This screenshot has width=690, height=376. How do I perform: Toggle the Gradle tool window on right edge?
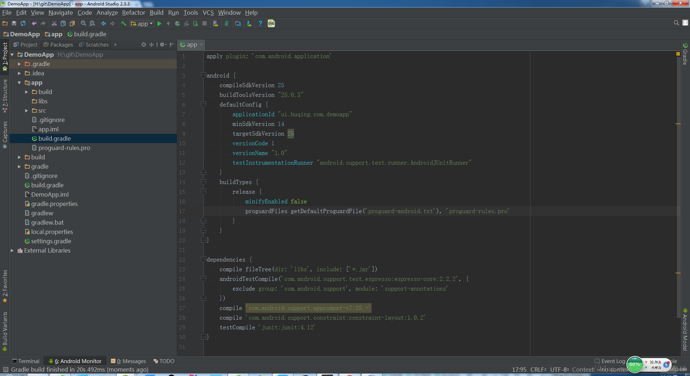click(685, 54)
